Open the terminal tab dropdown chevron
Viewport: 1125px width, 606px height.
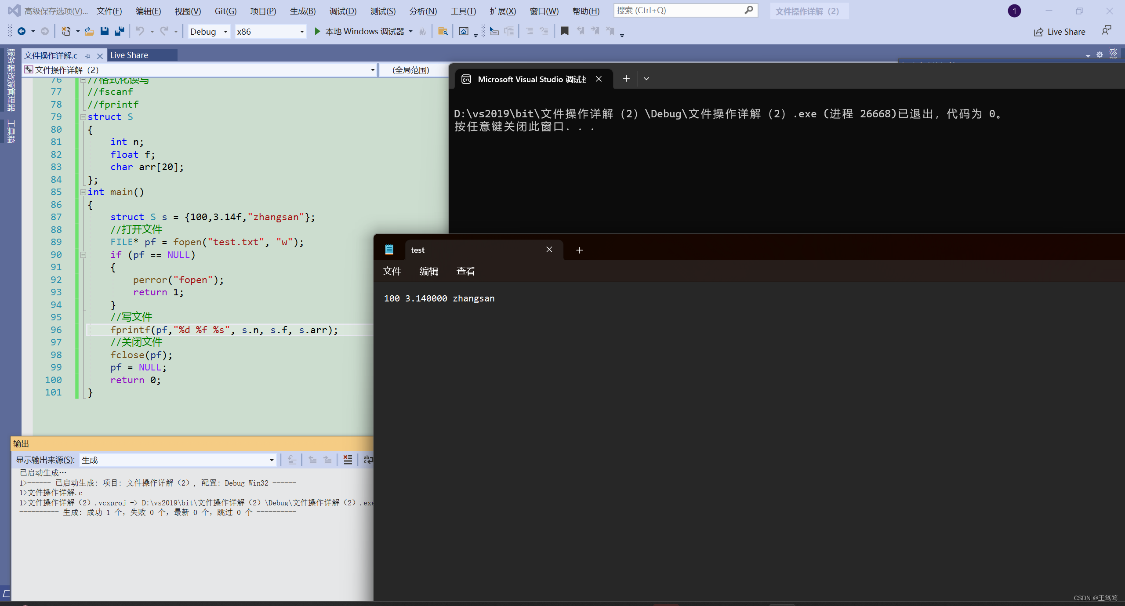point(646,79)
